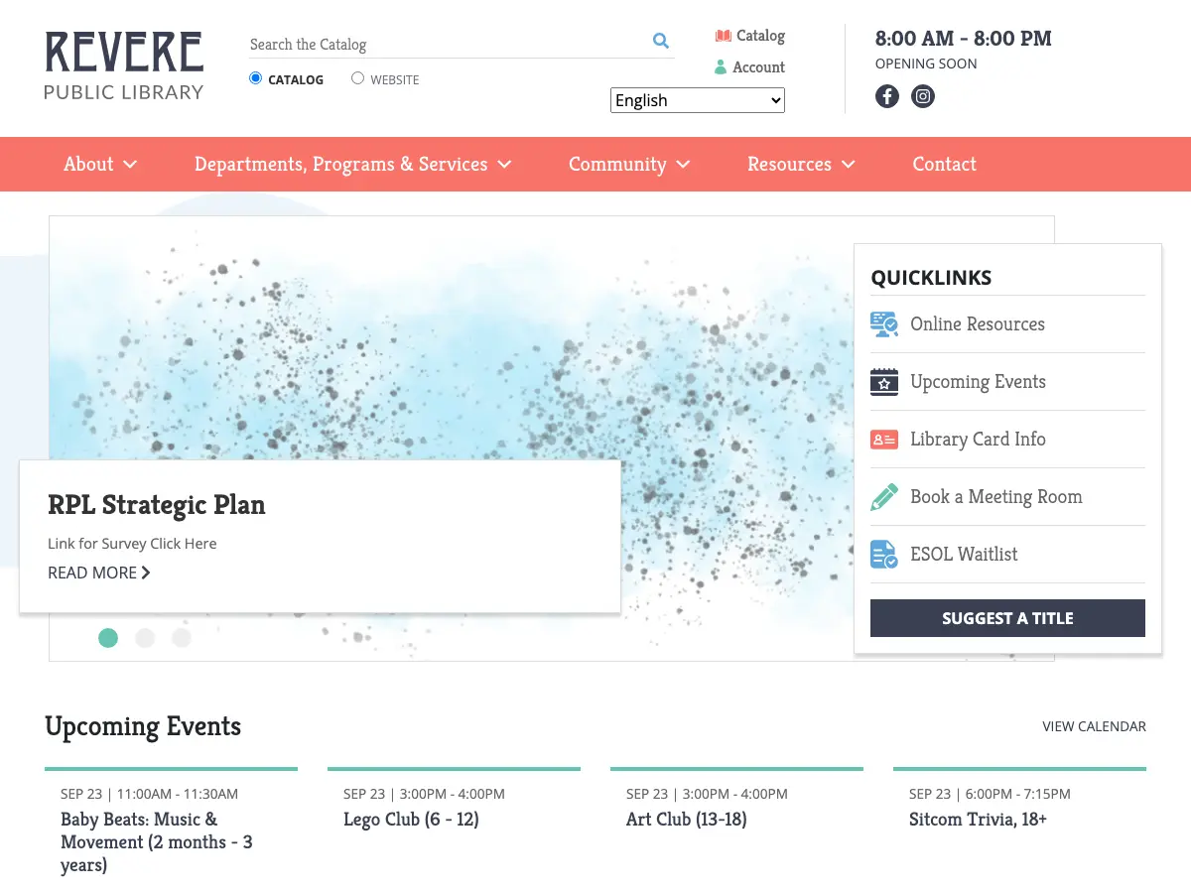Click the 8:00 AM - 8:00 PM hours text

coord(963,39)
